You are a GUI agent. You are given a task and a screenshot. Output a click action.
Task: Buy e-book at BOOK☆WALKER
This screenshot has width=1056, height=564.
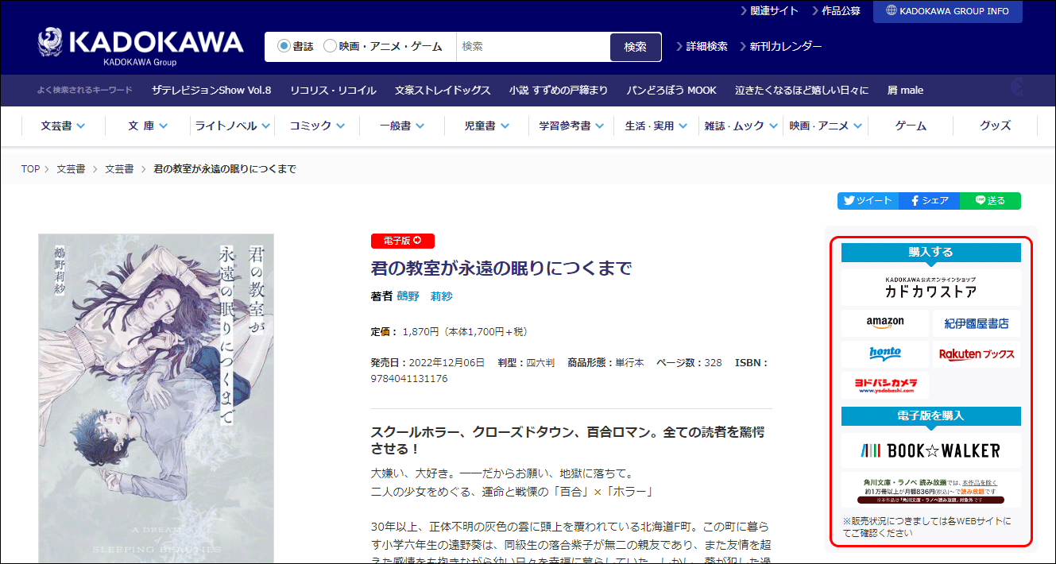click(931, 451)
